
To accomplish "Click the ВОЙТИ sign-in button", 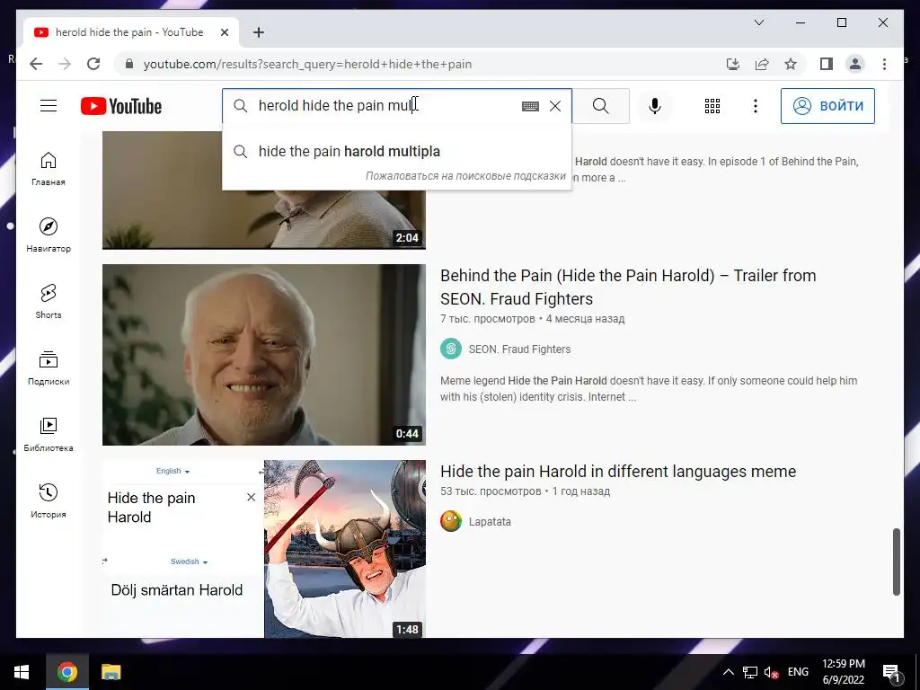I will pos(827,106).
